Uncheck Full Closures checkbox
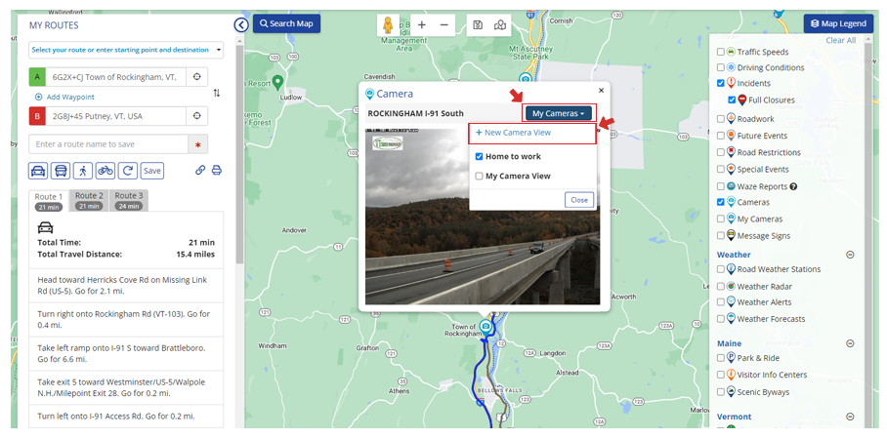 click(732, 100)
